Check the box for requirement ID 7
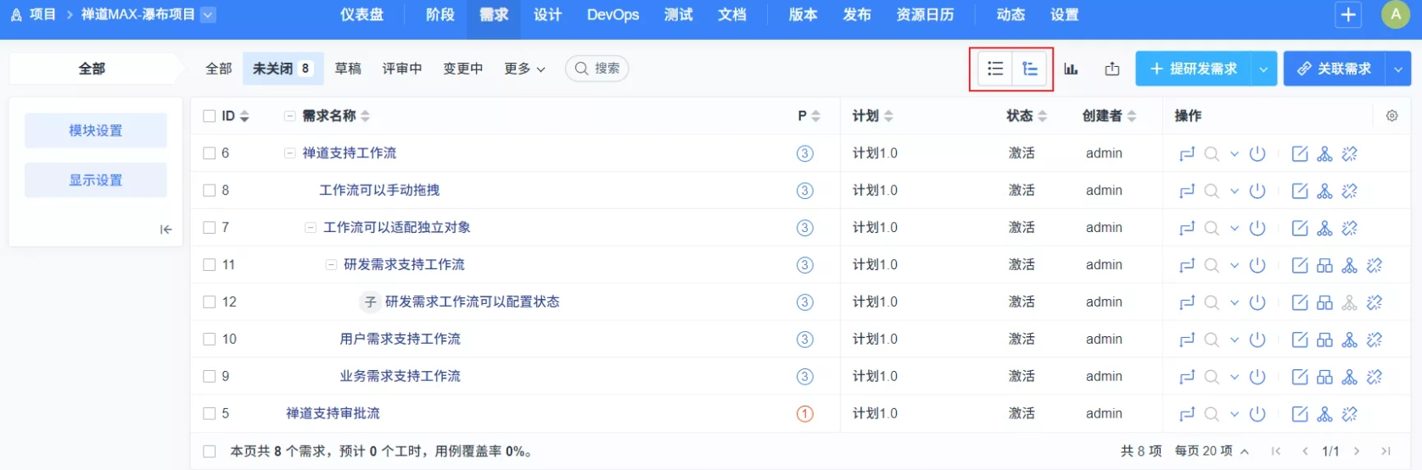The width and height of the screenshot is (1422, 470). coord(210,228)
